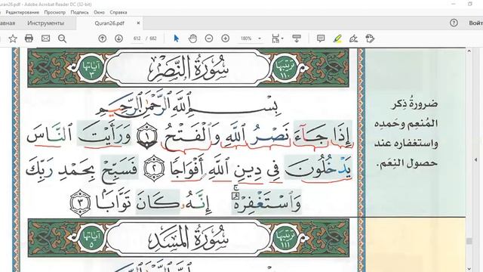This screenshot has height=272, width=483.
Task: Select the arrow selection tool
Action: coord(176,39)
